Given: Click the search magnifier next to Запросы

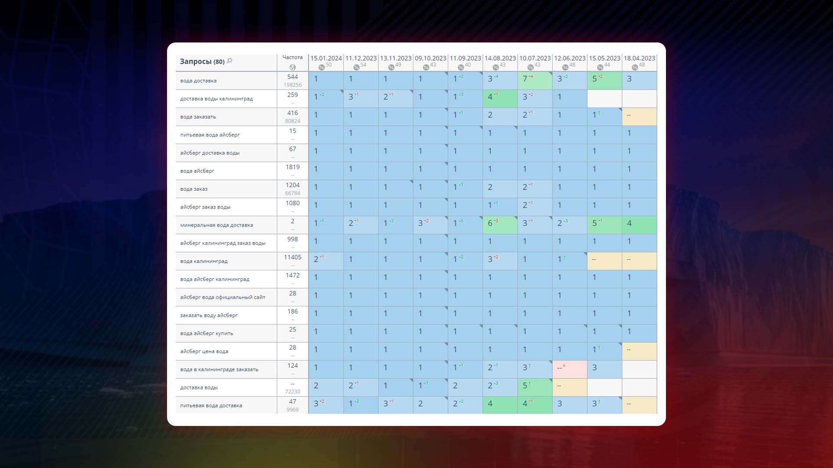Looking at the screenshot, I should pyautogui.click(x=230, y=61).
